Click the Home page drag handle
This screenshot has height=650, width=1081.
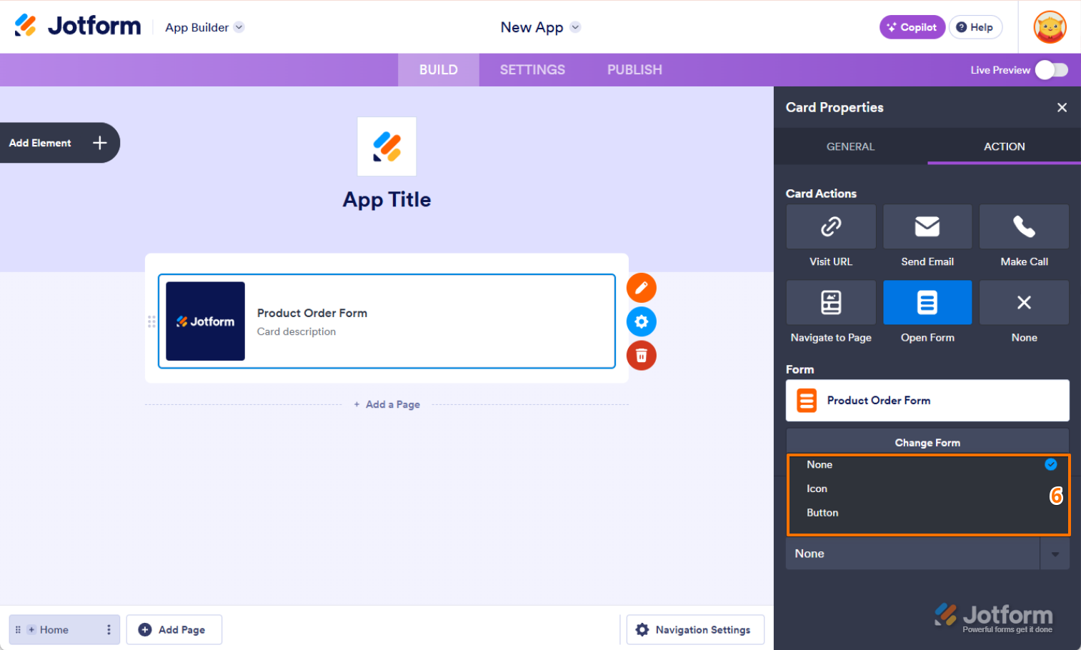[x=18, y=629]
